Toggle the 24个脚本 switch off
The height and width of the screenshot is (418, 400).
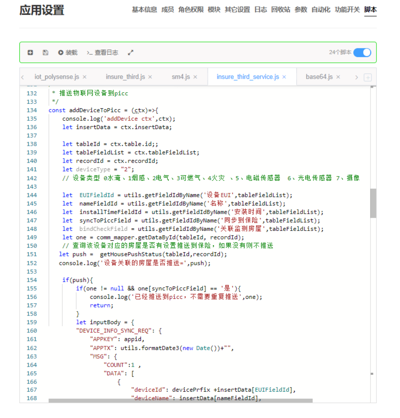(x=362, y=53)
